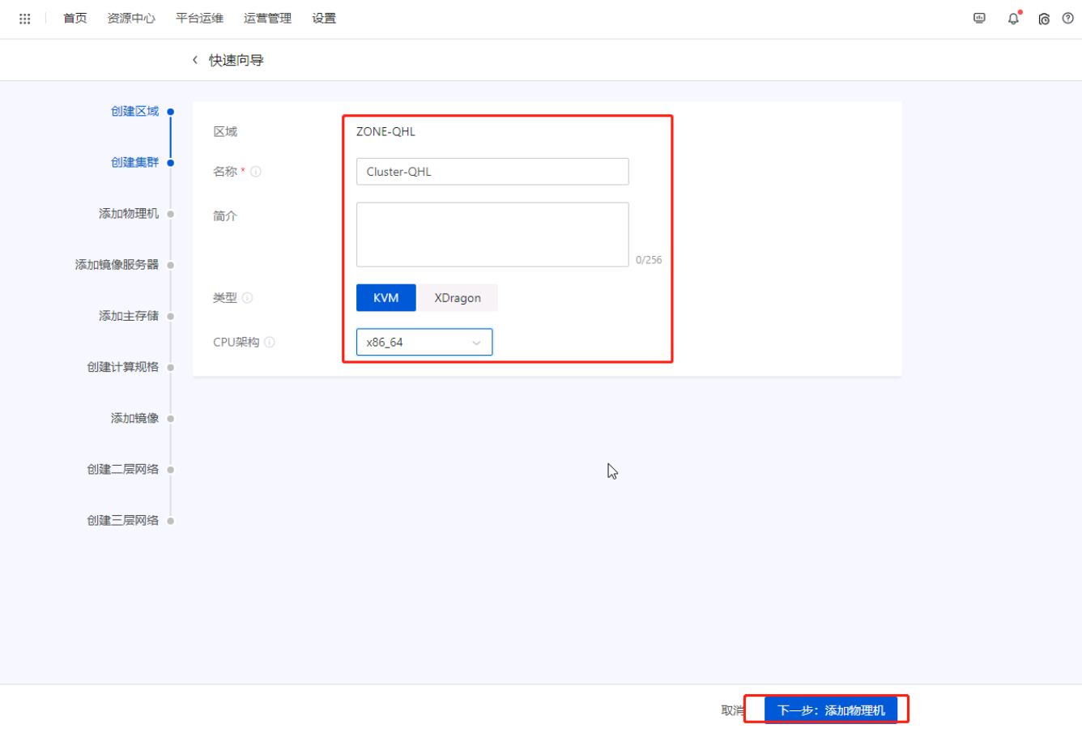Open the help question mark icon
The width and height of the screenshot is (1082, 733).
pos(1067,18)
